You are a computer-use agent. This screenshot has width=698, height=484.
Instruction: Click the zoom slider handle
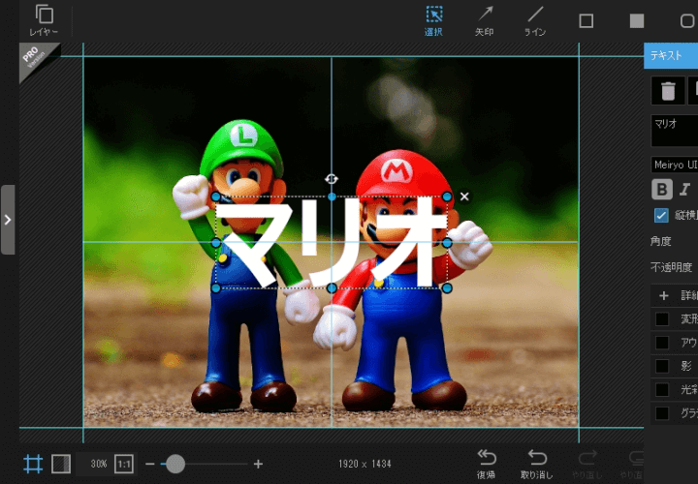pyautogui.click(x=175, y=464)
